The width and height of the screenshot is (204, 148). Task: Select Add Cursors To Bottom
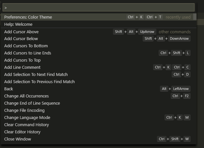point(99,46)
